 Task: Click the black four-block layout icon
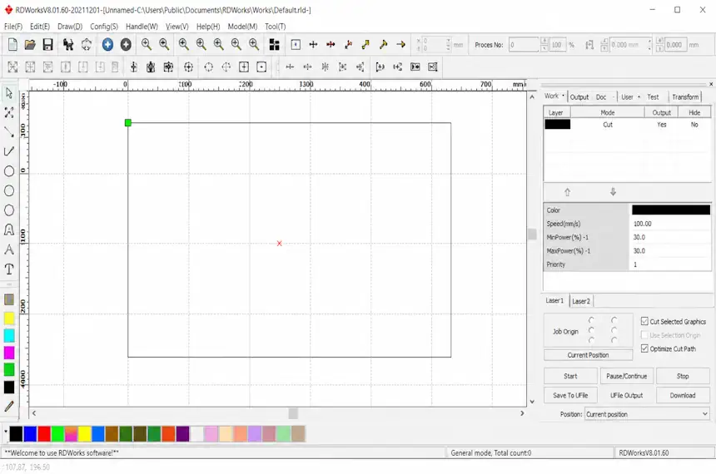pos(275,44)
